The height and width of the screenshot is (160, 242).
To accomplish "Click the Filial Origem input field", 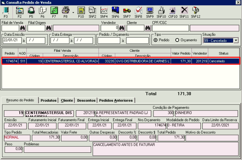I will click(x=36, y=28).
